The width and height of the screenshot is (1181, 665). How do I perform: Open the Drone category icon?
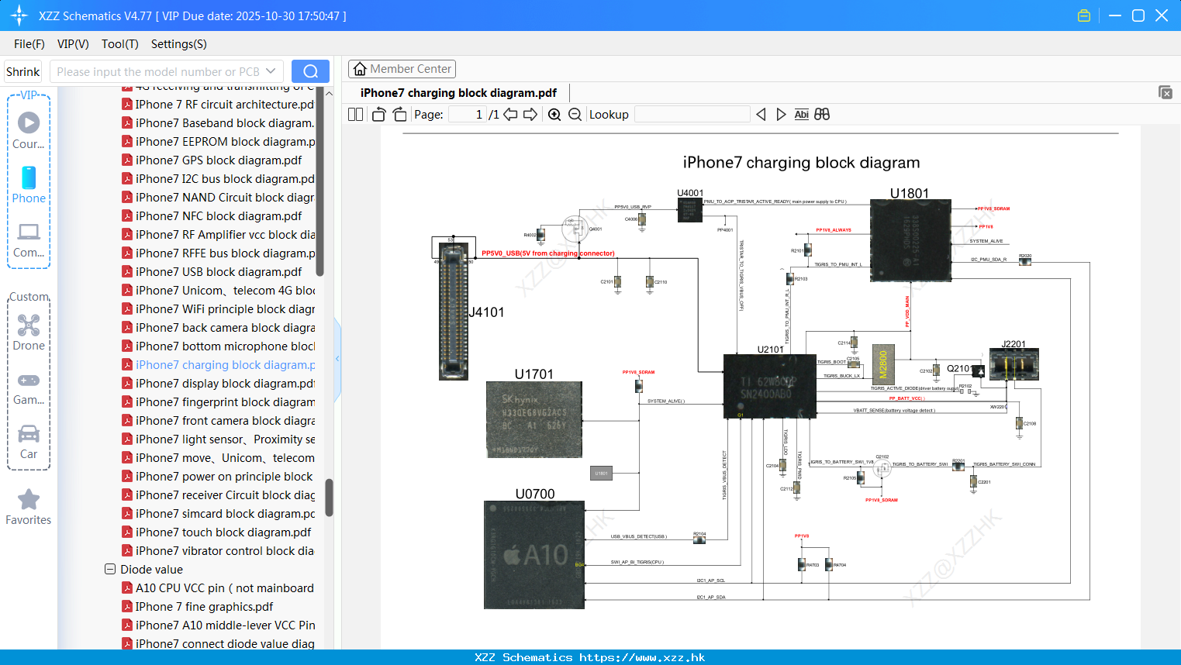tap(29, 332)
